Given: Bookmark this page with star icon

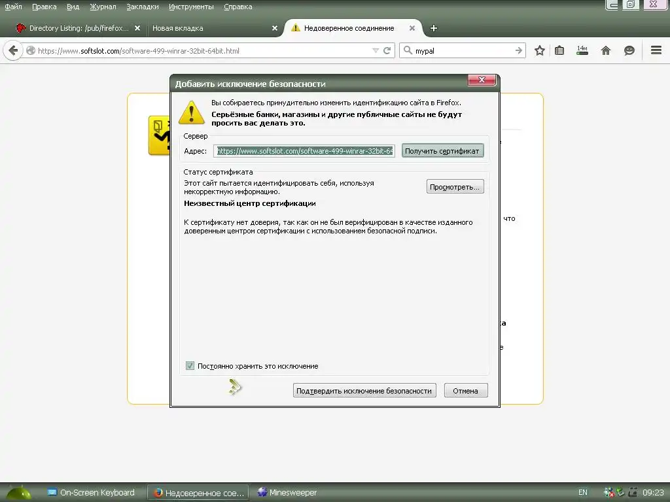Looking at the screenshot, I should 540,50.
